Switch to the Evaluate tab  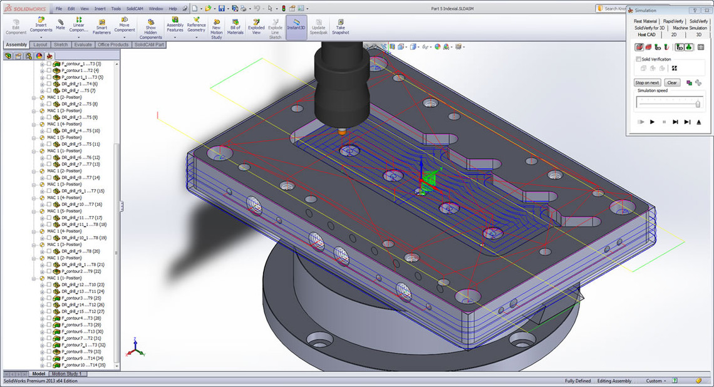click(83, 44)
